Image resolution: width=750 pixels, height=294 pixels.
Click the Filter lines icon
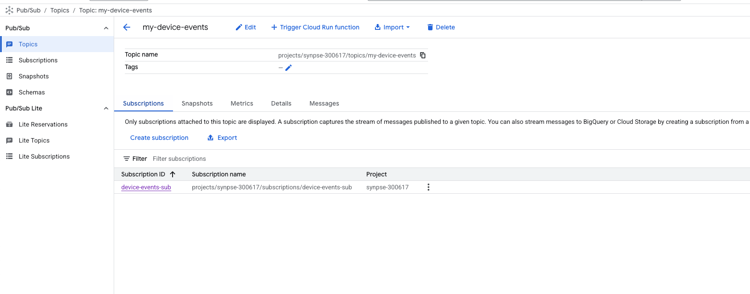click(127, 159)
